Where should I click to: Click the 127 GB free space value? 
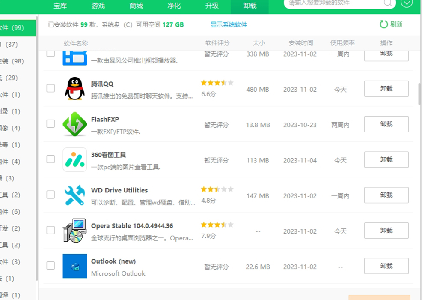coord(173,25)
